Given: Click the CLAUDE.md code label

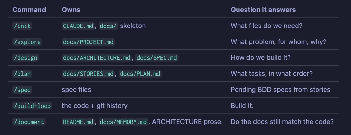Looking at the screenshot, I should click(x=78, y=26).
